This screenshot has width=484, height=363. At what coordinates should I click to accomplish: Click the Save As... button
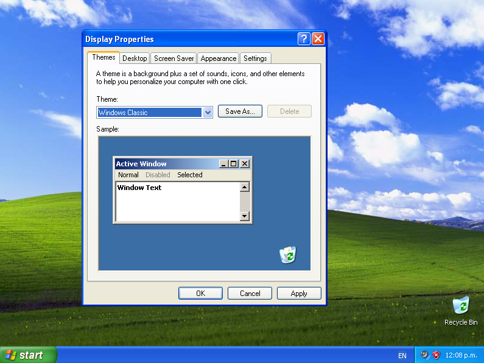point(240,111)
